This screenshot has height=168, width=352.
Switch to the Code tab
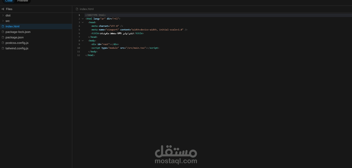[x=9, y=1]
